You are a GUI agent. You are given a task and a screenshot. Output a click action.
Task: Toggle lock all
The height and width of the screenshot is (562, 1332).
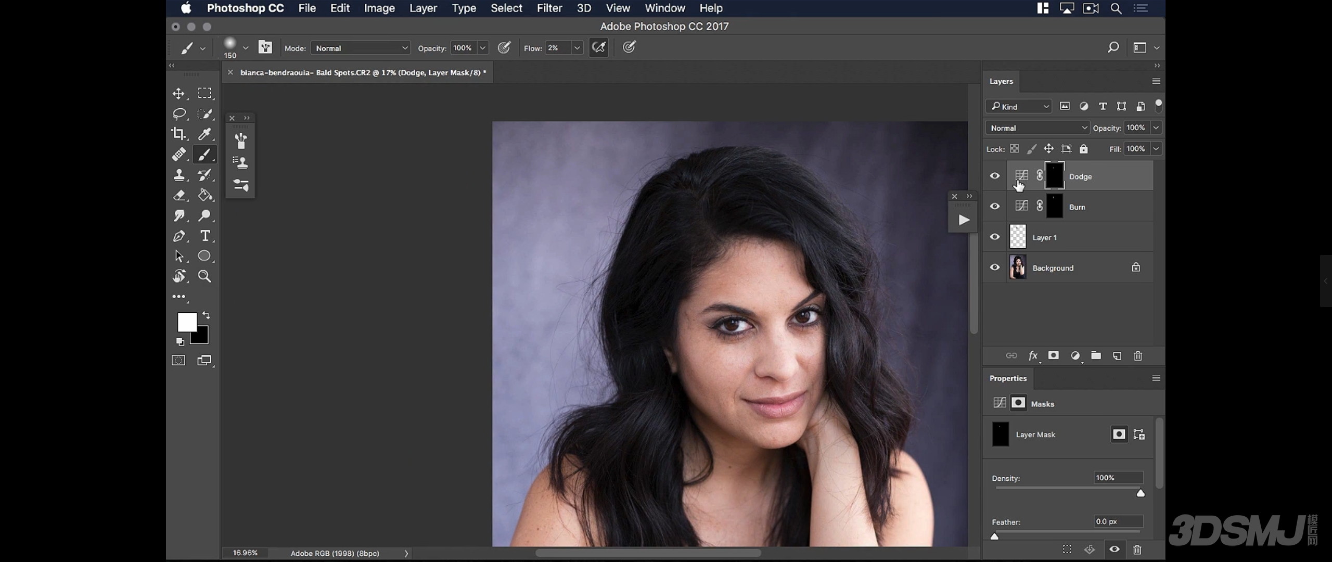pos(1083,149)
